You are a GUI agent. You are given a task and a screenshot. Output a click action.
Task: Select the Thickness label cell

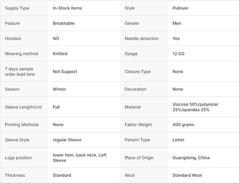coord(24,175)
